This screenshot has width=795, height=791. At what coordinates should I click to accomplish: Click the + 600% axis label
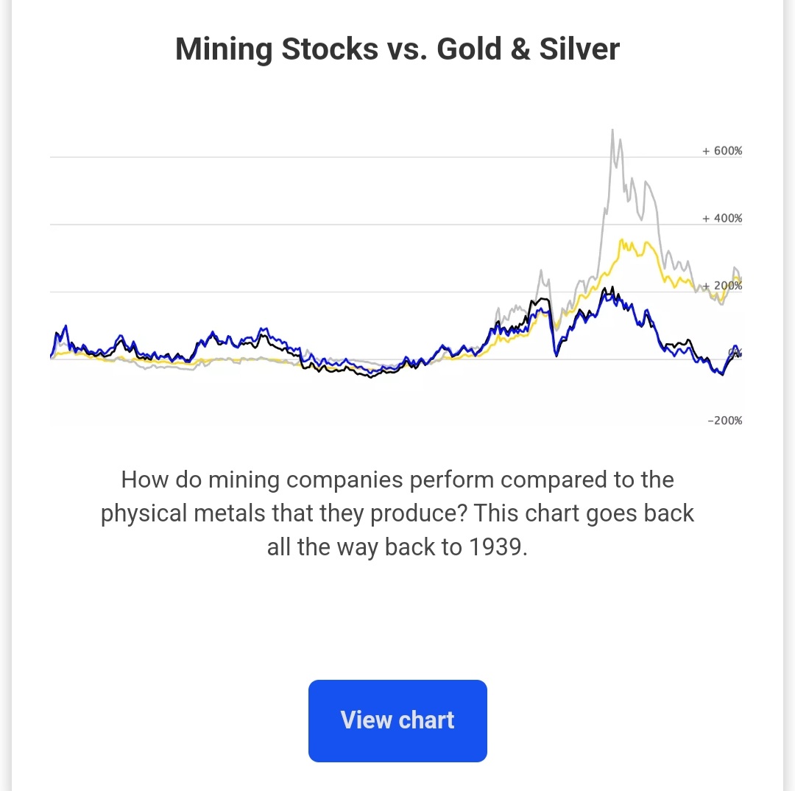[722, 151]
